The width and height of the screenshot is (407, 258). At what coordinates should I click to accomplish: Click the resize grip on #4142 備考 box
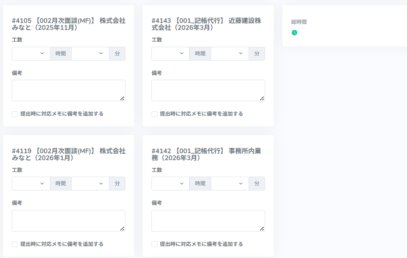click(262, 229)
